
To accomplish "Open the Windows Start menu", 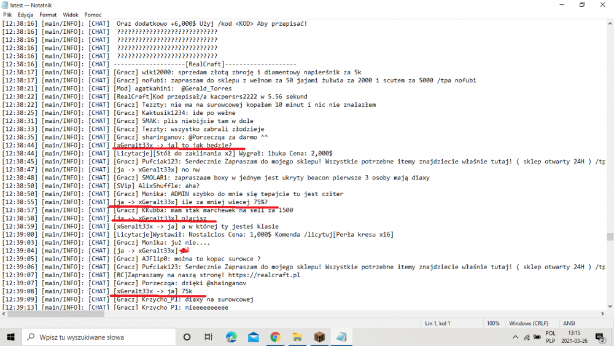I will tap(11, 337).
